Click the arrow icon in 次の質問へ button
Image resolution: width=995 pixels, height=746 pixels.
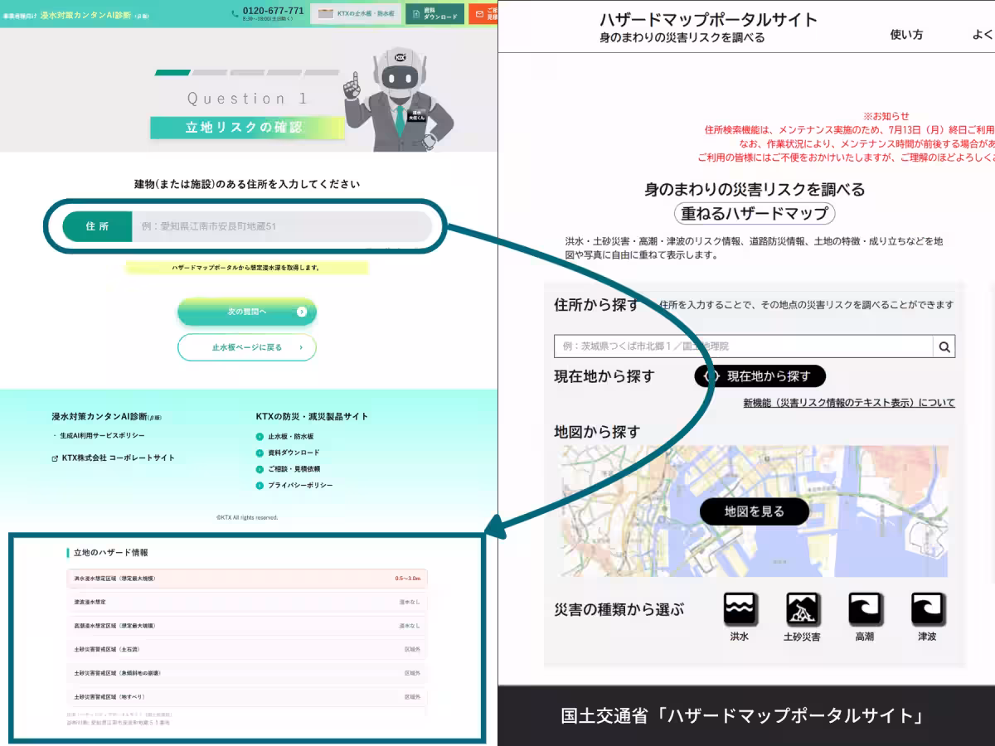(x=302, y=312)
